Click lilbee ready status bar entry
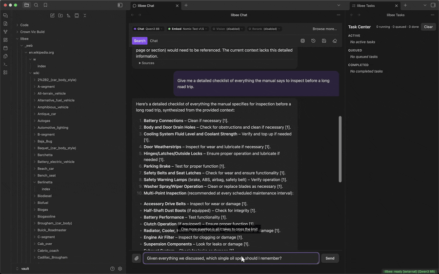 click(409, 272)
